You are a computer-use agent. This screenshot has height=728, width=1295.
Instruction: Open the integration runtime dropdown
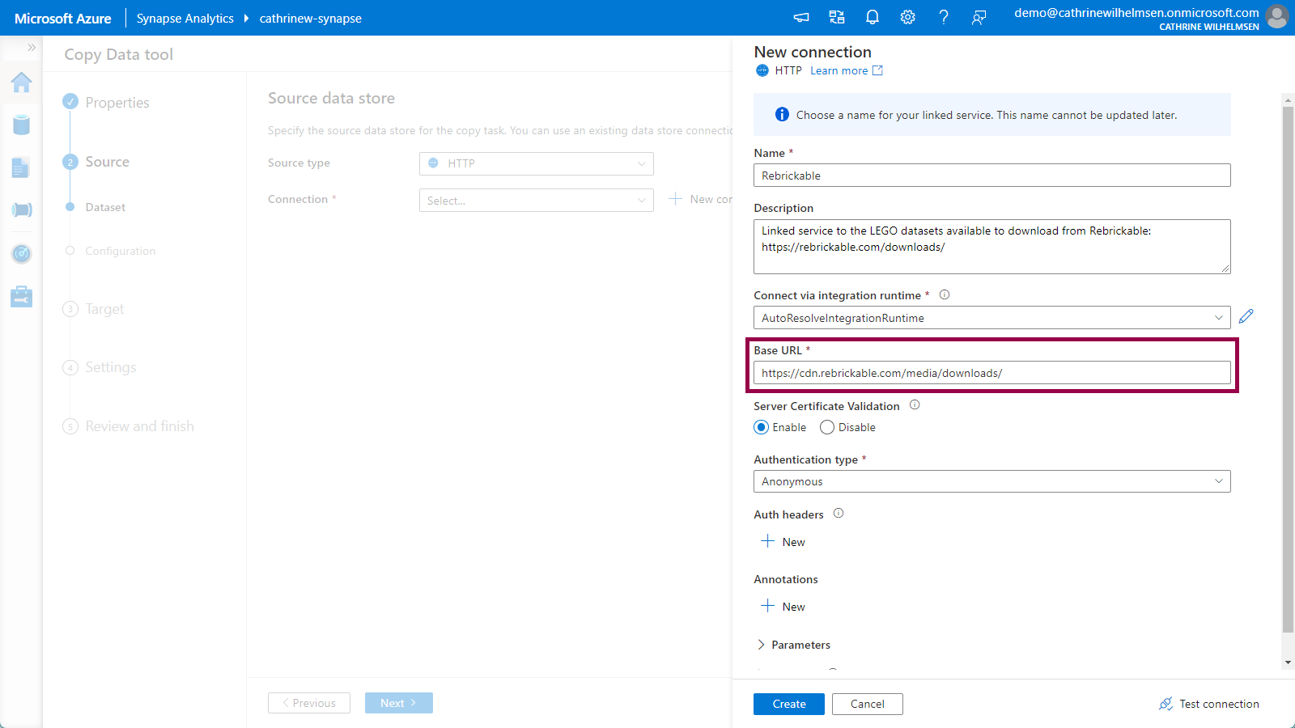991,318
